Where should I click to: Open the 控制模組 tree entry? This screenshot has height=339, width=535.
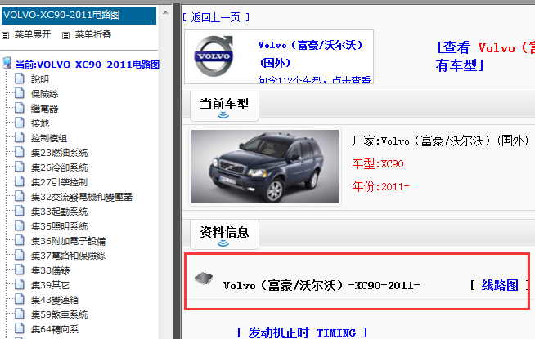pos(49,138)
